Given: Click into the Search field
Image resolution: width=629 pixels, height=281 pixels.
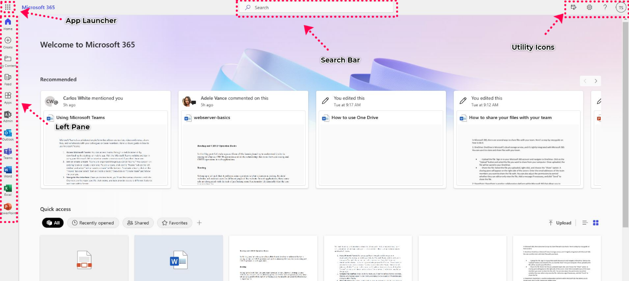Looking at the screenshot, I should click(x=317, y=7).
